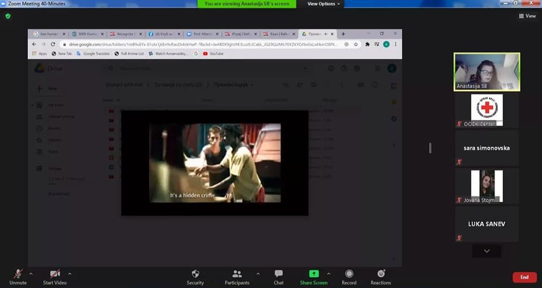Open Chrome extensions puzzle icon
This screenshot has width=542, height=288.
click(x=368, y=44)
